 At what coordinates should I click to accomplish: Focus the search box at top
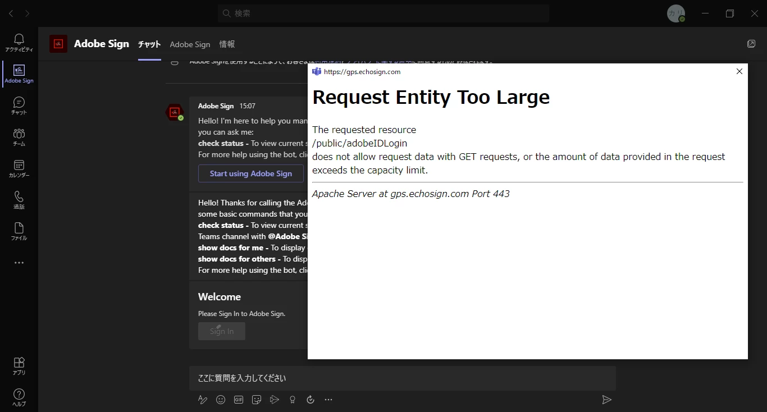pos(383,13)
